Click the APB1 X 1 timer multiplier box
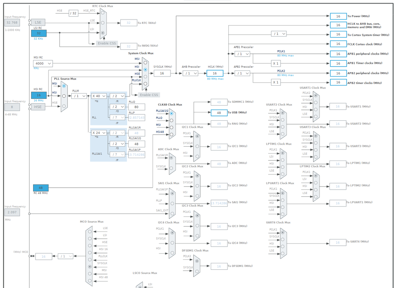Viewport: 398px width, 288px height. (x=276, y=63)
